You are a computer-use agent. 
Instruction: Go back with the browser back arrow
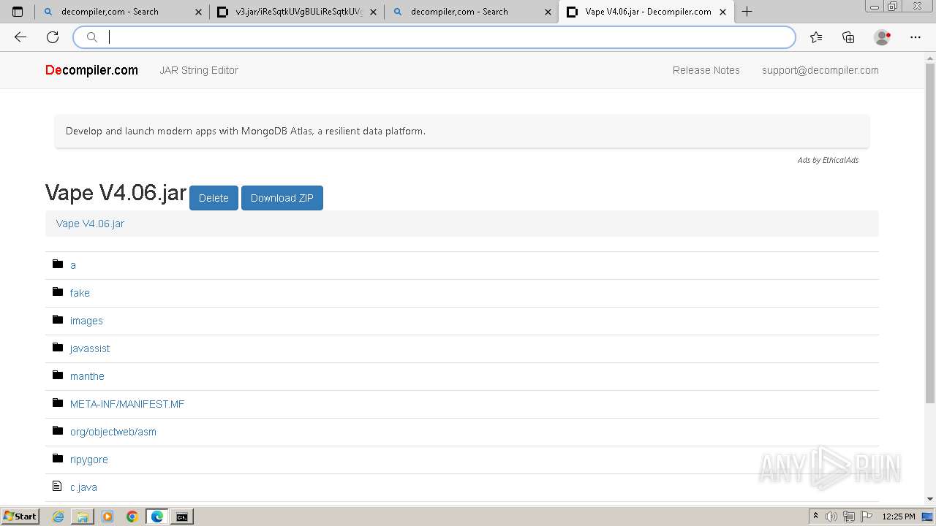20,37
